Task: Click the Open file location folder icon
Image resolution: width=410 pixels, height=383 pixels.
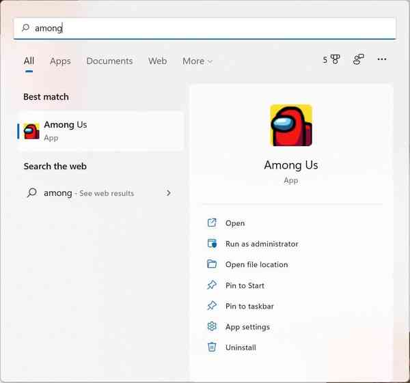Action: point(212,264)
